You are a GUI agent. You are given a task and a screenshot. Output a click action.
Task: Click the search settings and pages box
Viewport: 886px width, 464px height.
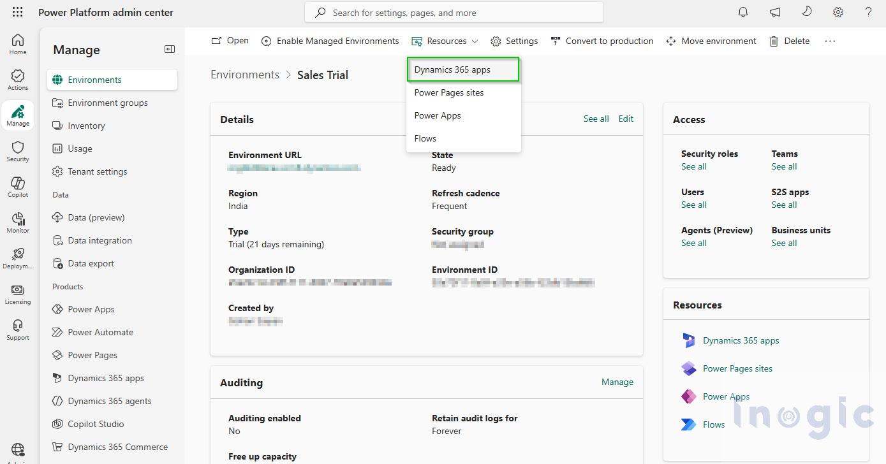pyautogui.click(x=454, y=12)
